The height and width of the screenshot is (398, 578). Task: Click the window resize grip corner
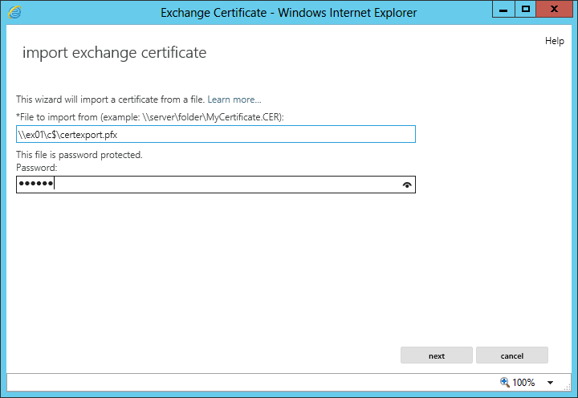tap(568, 387)
